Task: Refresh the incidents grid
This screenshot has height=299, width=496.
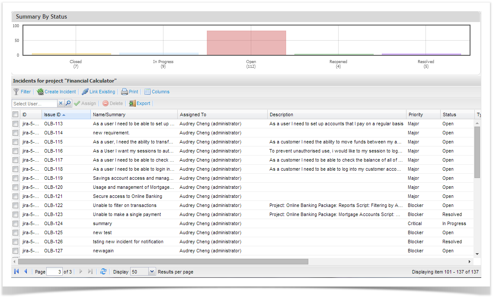Action: [x=103, y=271]
